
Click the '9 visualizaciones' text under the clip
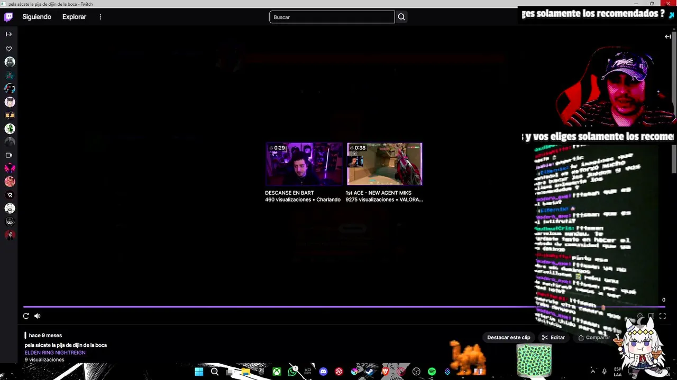pos(44,360)
